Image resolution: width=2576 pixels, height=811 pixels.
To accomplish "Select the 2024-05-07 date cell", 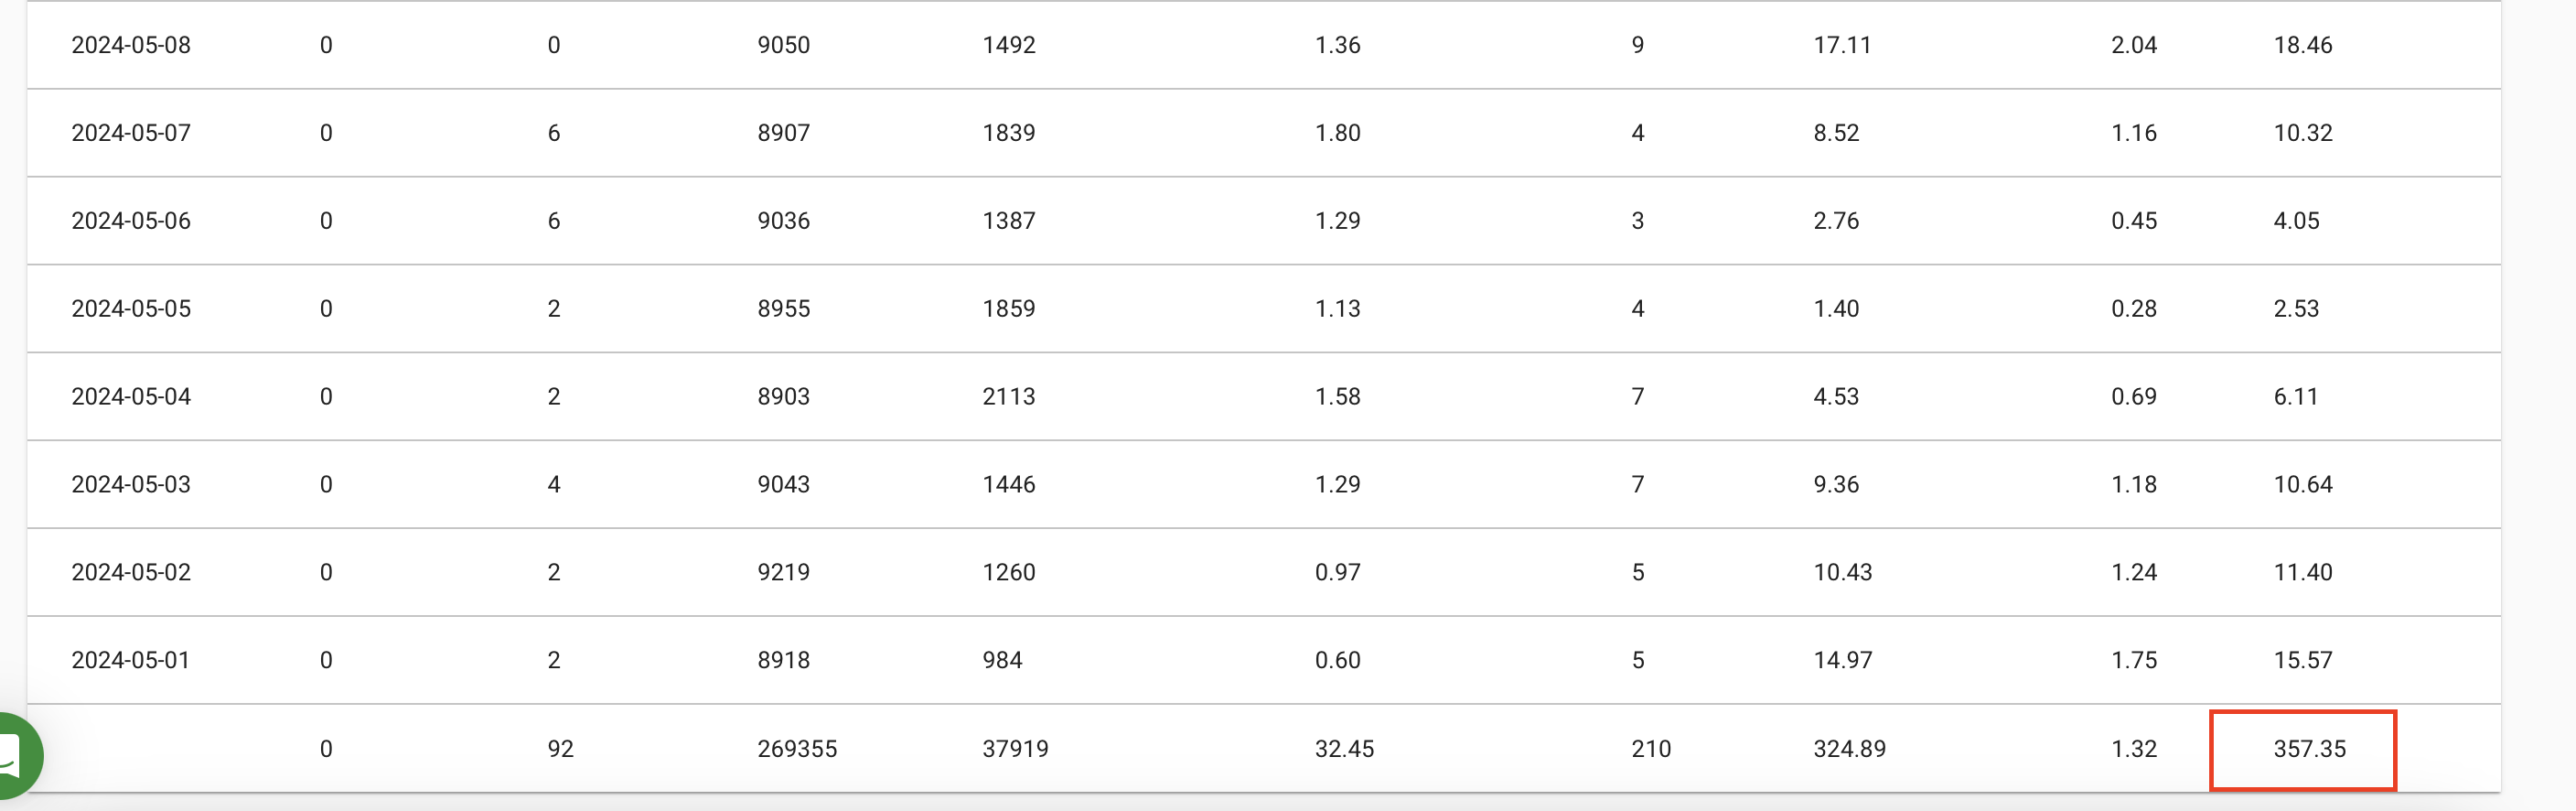I will click(x=131, y=133).
